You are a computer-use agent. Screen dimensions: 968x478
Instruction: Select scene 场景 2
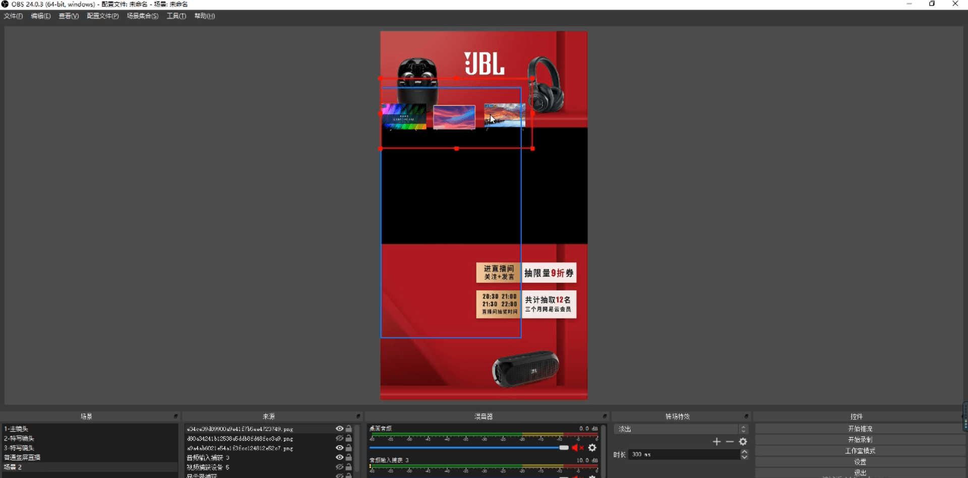pyautogui.click(x=90, y=467)
